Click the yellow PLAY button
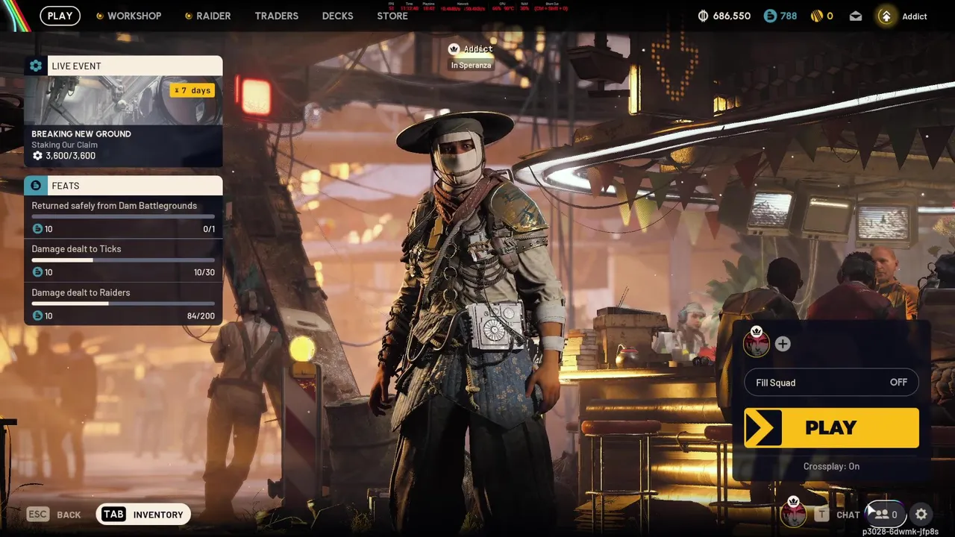955x537 pixels. point(831,427)
